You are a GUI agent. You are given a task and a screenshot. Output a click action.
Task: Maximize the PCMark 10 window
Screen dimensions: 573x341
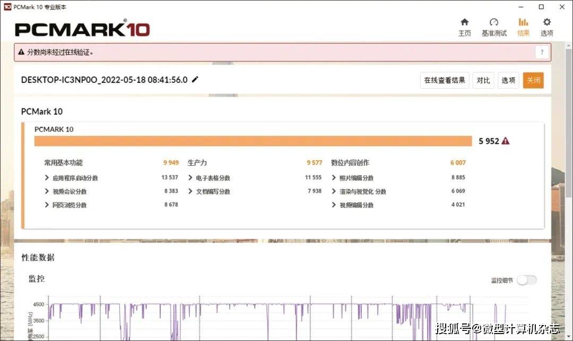tap(541, 7)
